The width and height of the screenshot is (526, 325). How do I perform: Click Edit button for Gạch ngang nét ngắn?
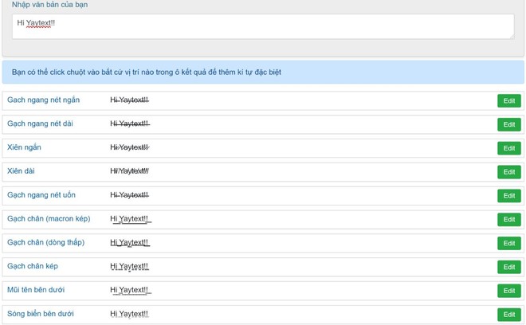point(509,100)
